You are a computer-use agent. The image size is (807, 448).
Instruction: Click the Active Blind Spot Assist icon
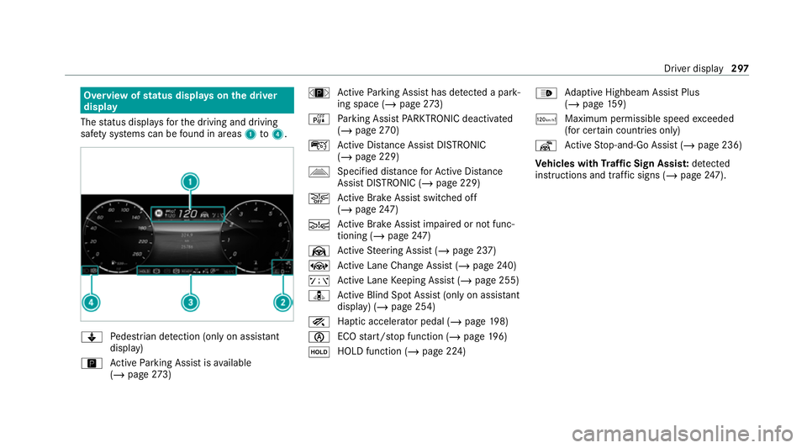click(319, 296)
